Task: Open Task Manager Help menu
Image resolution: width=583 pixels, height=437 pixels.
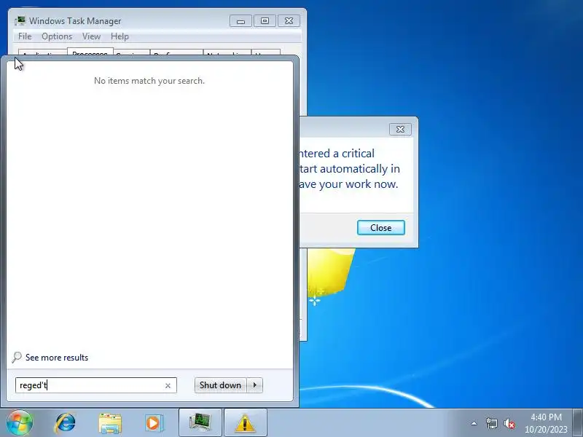Action: pos(120,36)
